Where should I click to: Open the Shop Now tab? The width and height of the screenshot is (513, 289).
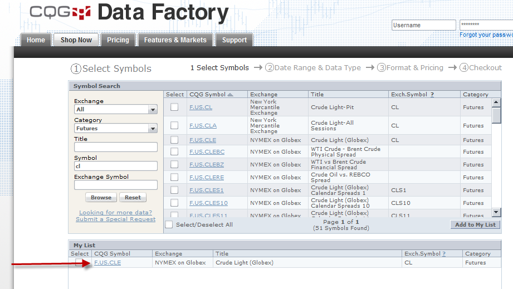tap(76, 40)
